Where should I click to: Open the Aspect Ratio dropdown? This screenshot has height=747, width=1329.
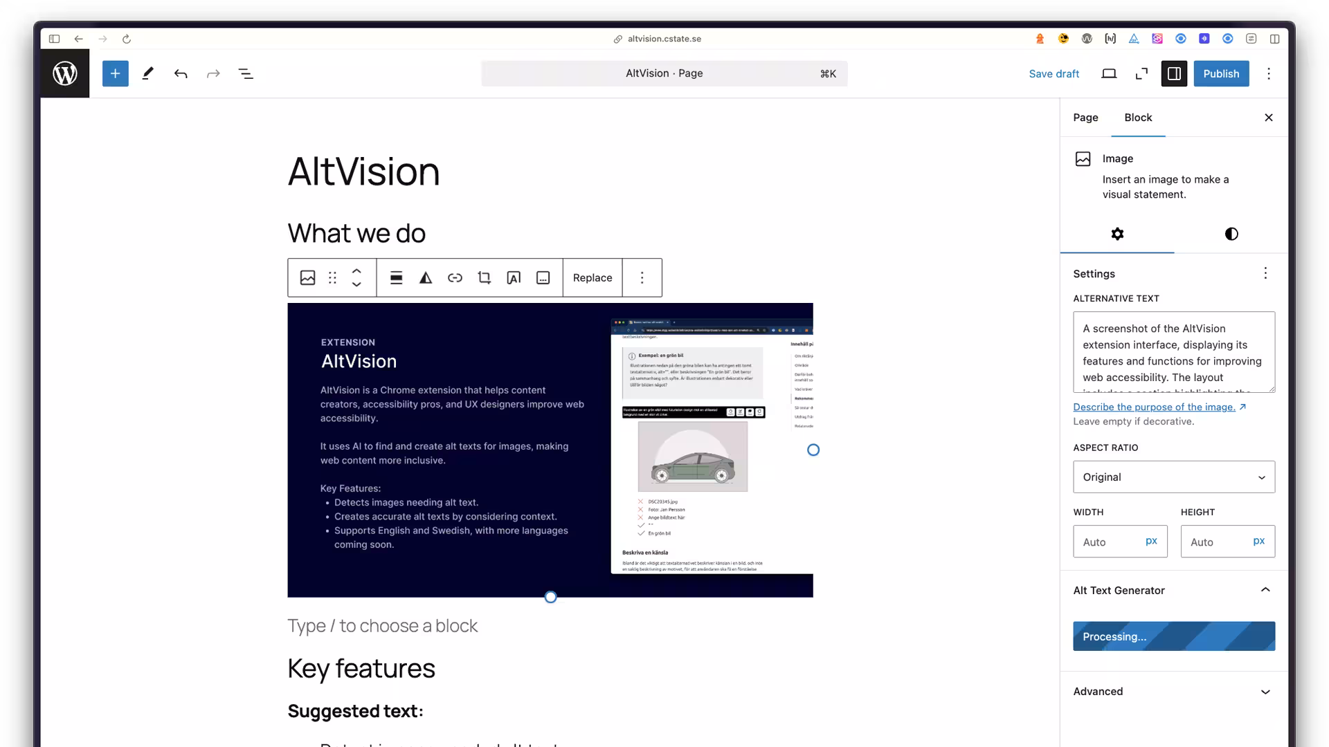coord(1174,477)
